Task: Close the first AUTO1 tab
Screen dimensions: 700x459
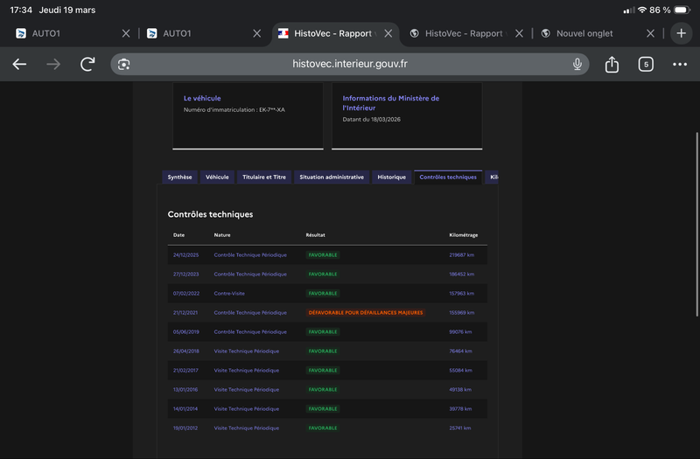Action: 125,33
